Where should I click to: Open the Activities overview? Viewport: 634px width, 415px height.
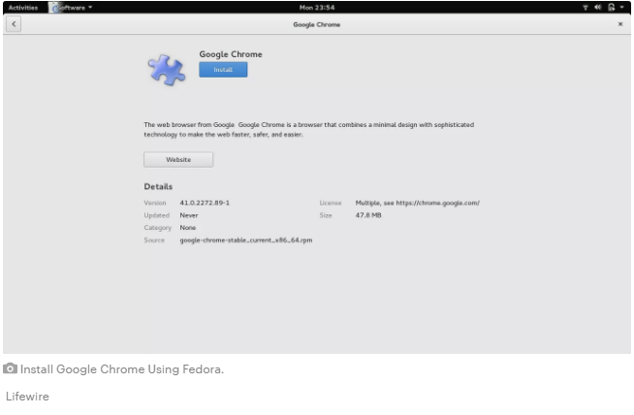(23, 8)
